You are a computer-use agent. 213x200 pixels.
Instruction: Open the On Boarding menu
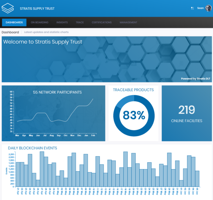point(40,22)
